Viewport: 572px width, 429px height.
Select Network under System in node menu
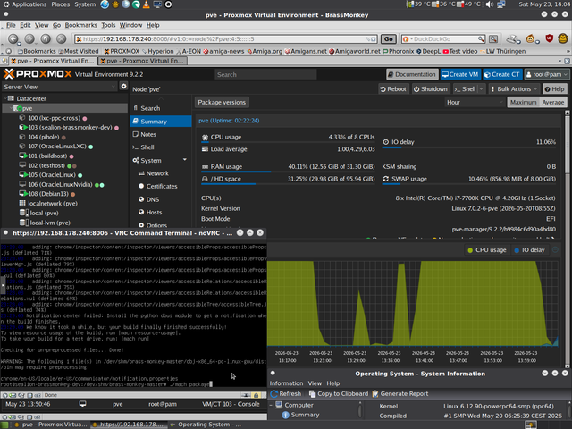pos(157,173)
